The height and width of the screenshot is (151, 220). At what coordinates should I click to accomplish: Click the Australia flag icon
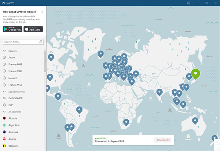pyautogui.click(x=4, y=132)
